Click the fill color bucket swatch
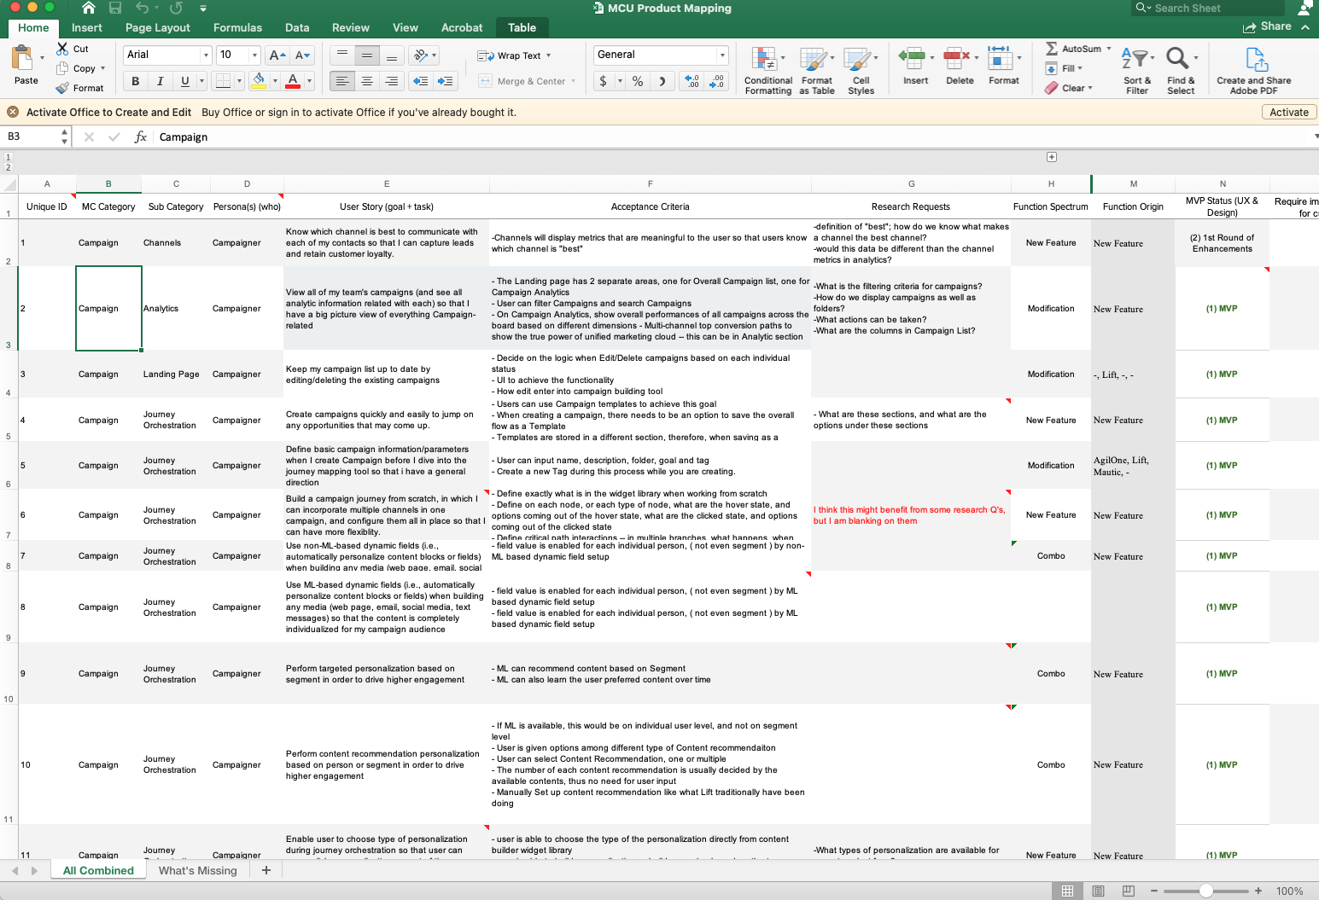The width and height of the screenshot is (1319, 900). click(x=259, y=81)
